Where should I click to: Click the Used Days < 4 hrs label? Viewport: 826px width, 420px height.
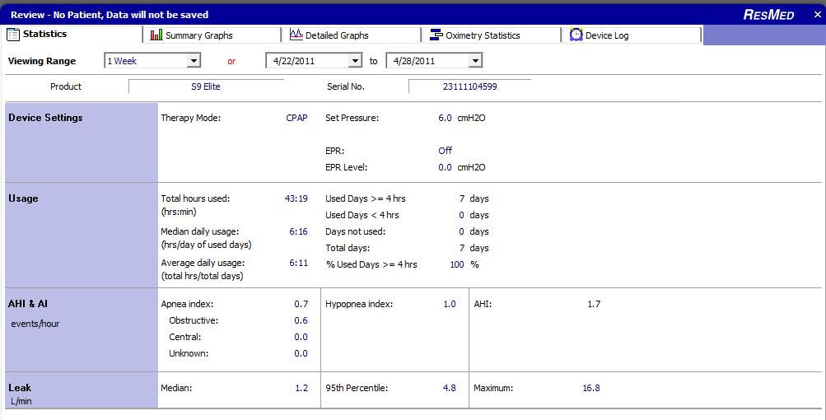click(362, 215)
